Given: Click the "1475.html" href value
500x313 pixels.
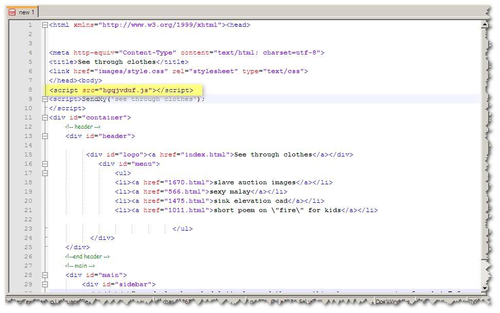Looking at the screenshot, I should (187, 201).
